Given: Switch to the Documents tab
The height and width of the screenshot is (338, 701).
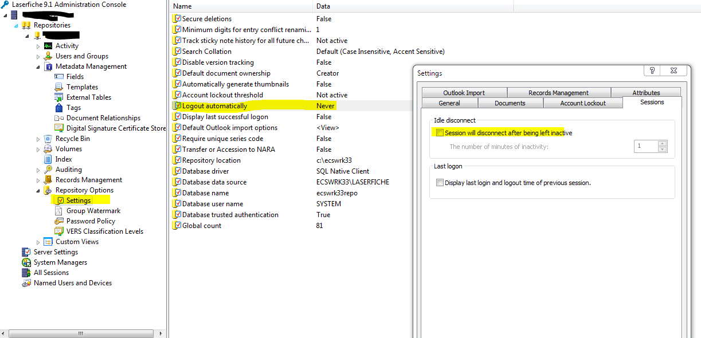Looking at the screenshot, I should pos(510,103).
